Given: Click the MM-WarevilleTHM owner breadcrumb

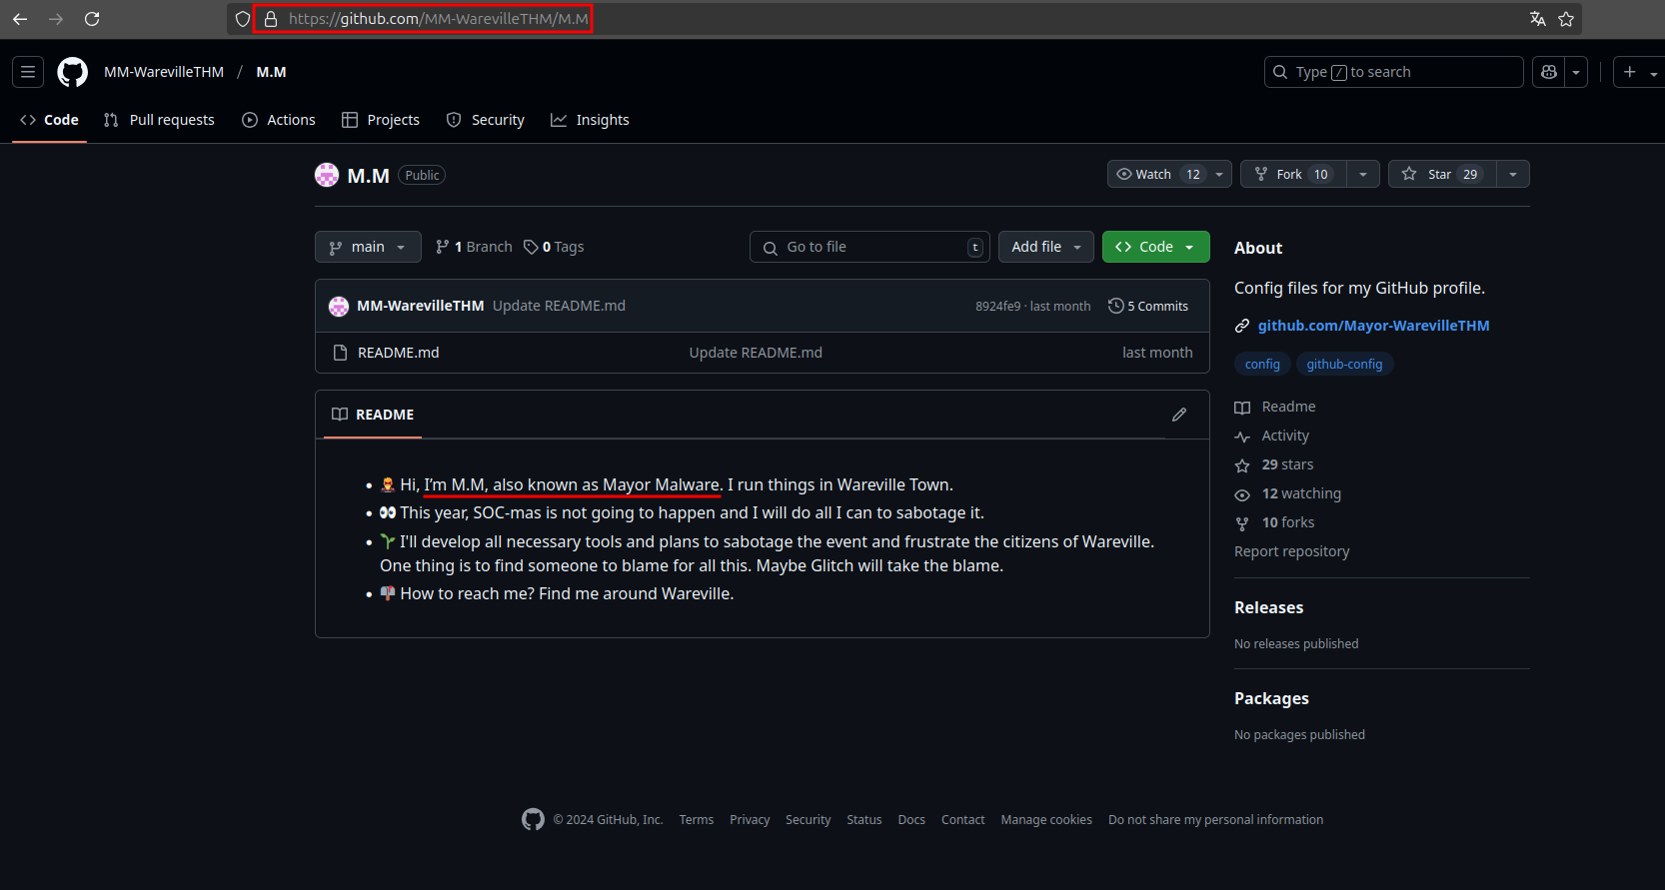Looking at the screenshot, I should [164, 72].
